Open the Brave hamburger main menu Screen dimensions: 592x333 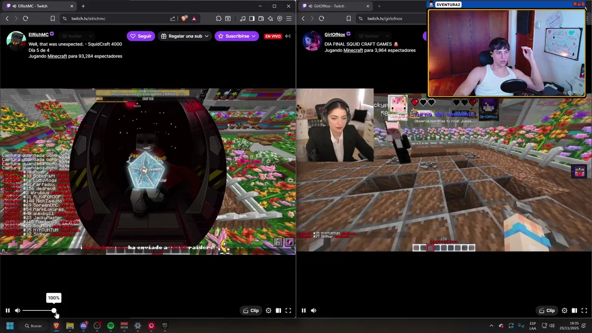pyautogui.click(x=289, y=18)
